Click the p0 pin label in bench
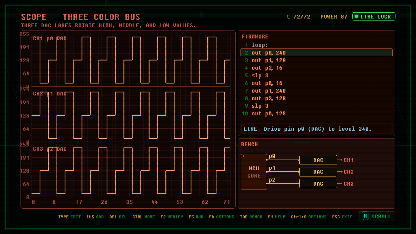This screenshot has height=234, width=416. point(272,156)
